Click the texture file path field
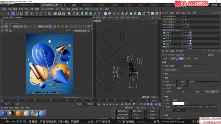 [x=194, y=107]
